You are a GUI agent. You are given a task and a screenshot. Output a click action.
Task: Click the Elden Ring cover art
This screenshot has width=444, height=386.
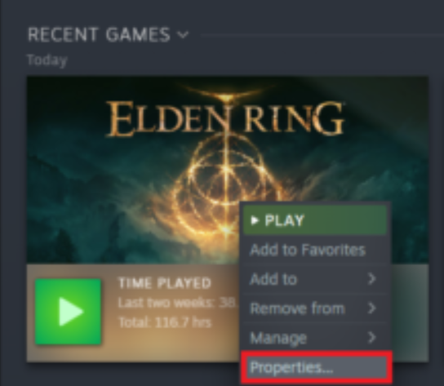pos(133,170)
